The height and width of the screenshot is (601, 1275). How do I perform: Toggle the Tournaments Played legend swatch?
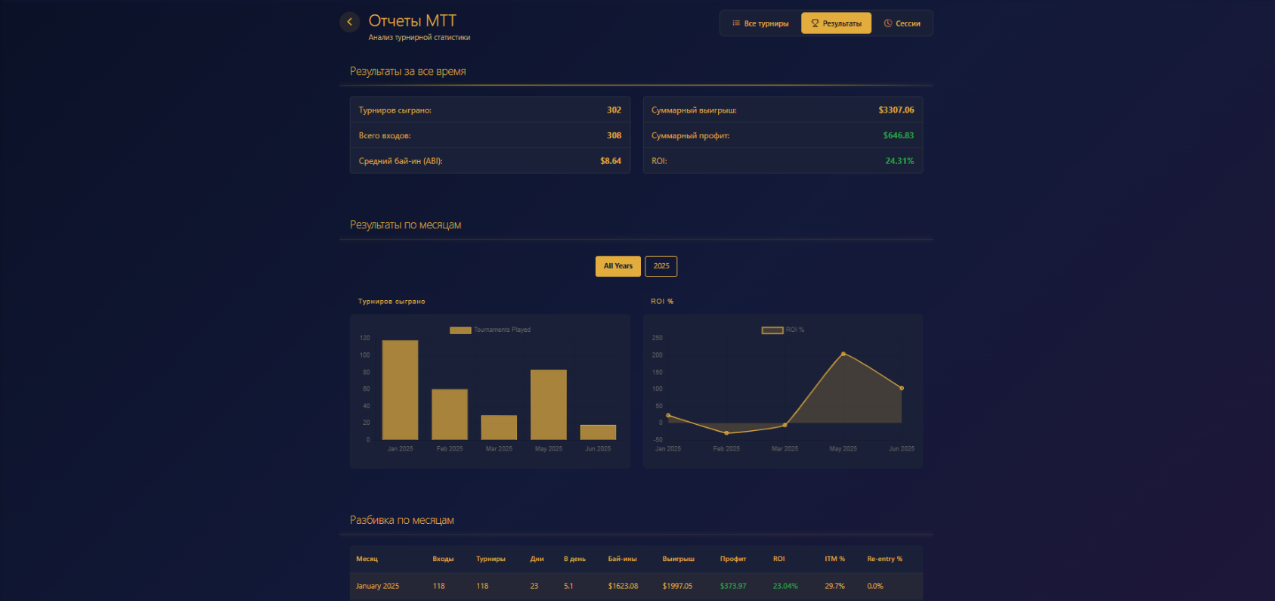coord(460,330)
